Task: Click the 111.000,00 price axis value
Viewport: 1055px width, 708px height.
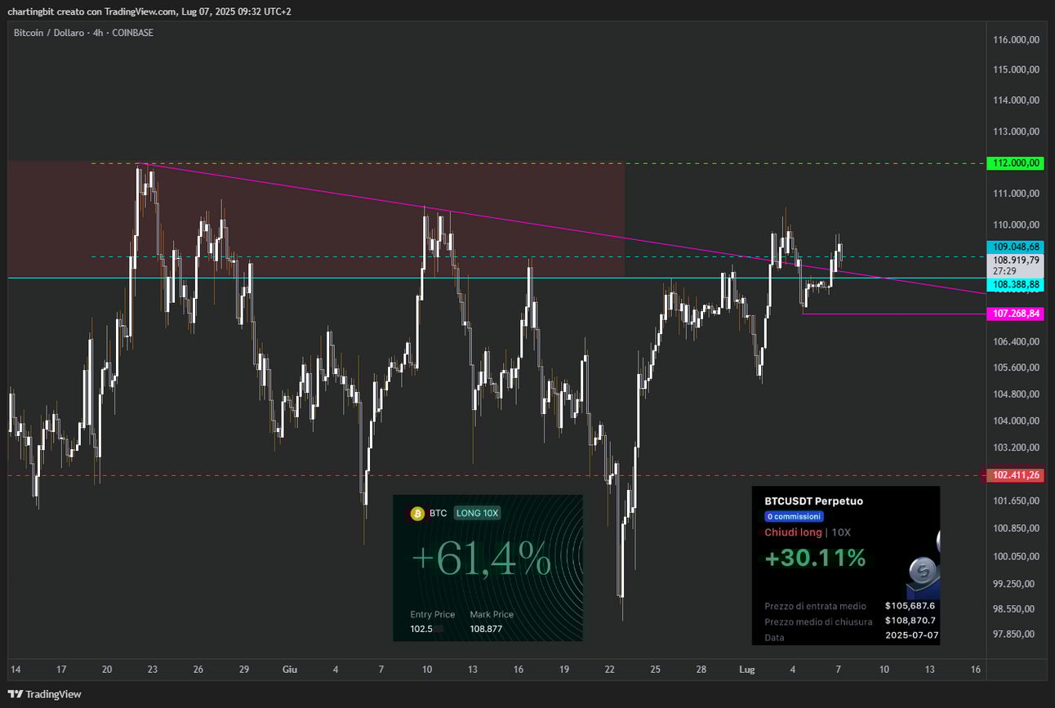Action: click(x=1016, y=194)
